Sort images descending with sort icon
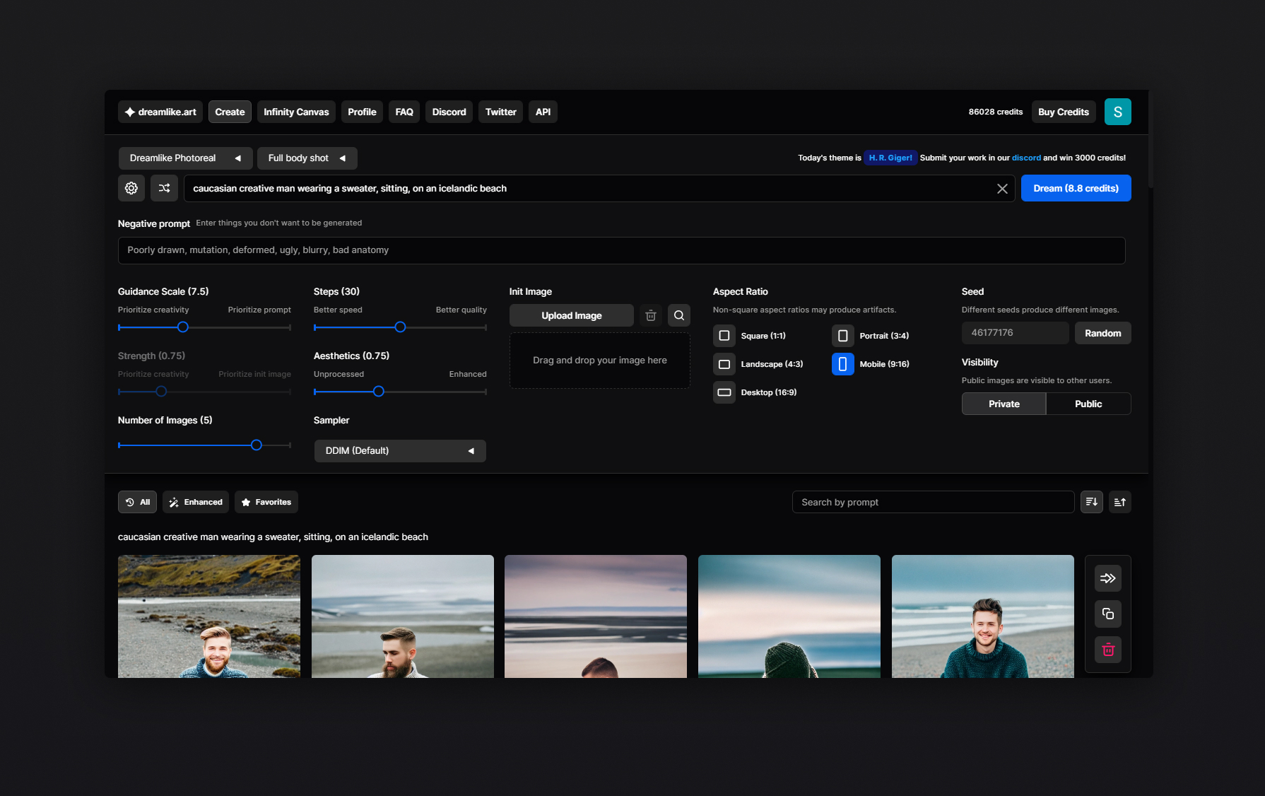The image size is (1265, 796). coord(1092,502)
